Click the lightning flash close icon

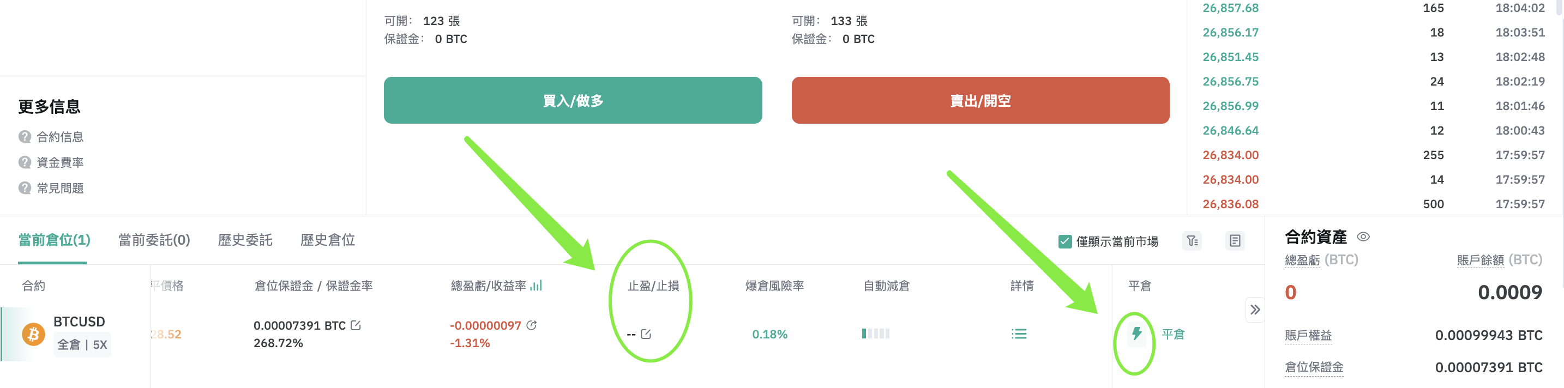1136,334
